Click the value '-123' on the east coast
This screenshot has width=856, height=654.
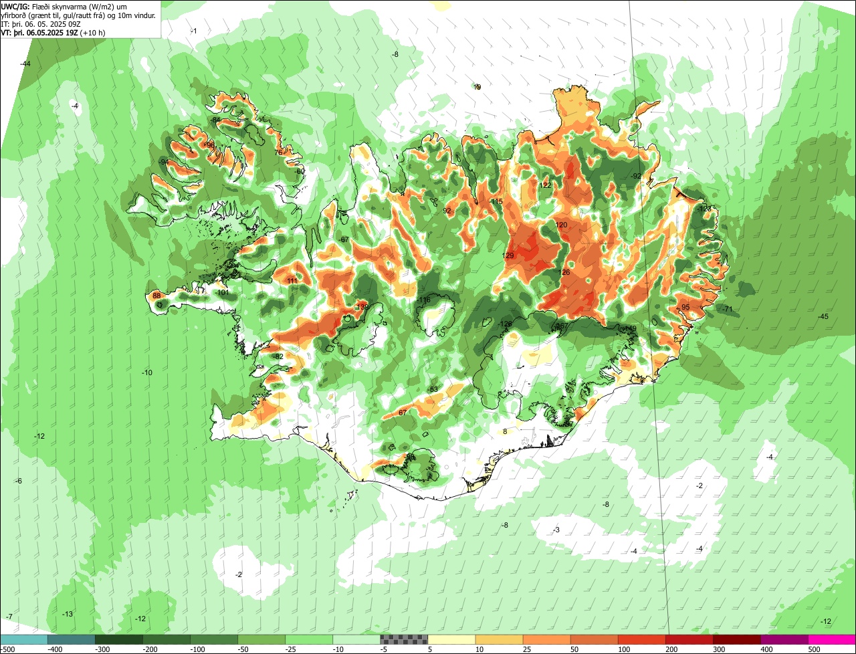(x=705, y=209)
